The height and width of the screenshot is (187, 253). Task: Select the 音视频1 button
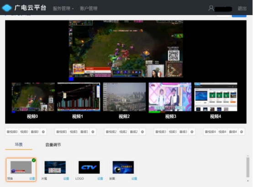[62, 132]
